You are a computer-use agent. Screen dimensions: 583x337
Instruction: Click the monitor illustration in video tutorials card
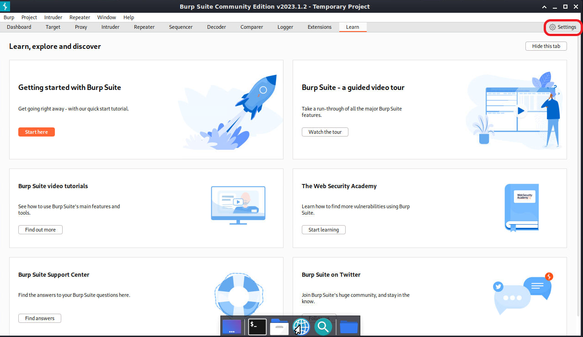[238, 205]
